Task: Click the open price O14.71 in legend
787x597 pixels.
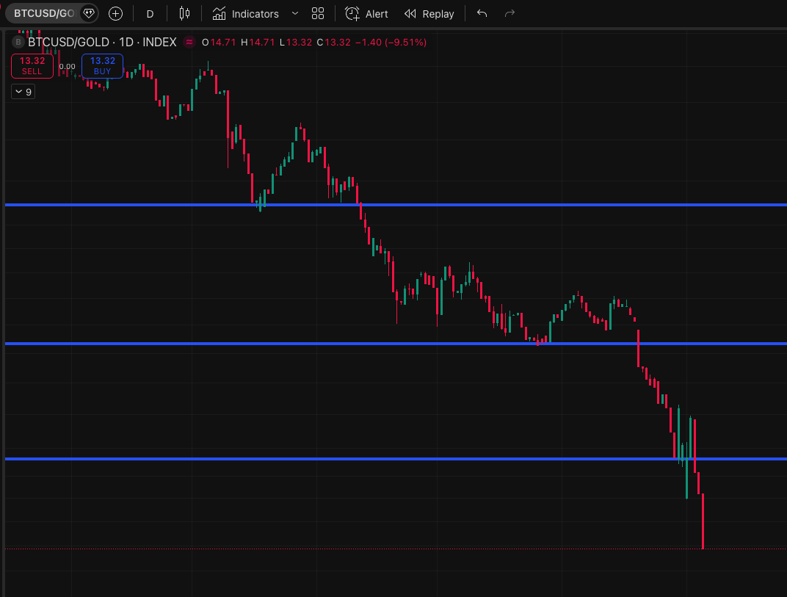Action: pyautogui.click(x=219, y=42)
